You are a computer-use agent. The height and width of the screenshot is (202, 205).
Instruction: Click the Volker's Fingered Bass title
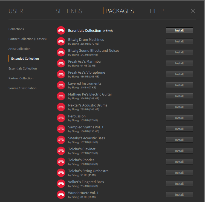tap(86, 182)
